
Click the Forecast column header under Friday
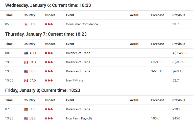click(157, 100)
